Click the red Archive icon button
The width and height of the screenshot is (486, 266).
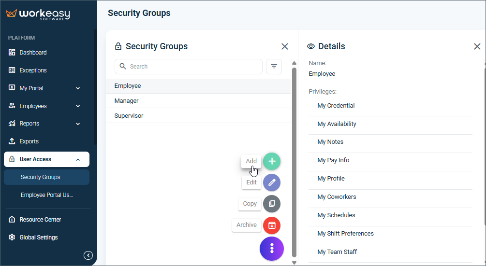[272, 225]
